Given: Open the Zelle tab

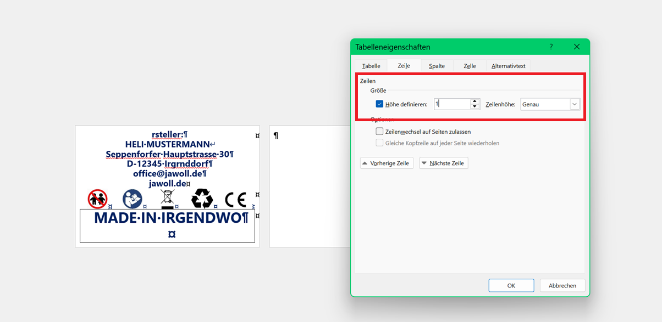Looking at the screenshot, I should (470, 66).
